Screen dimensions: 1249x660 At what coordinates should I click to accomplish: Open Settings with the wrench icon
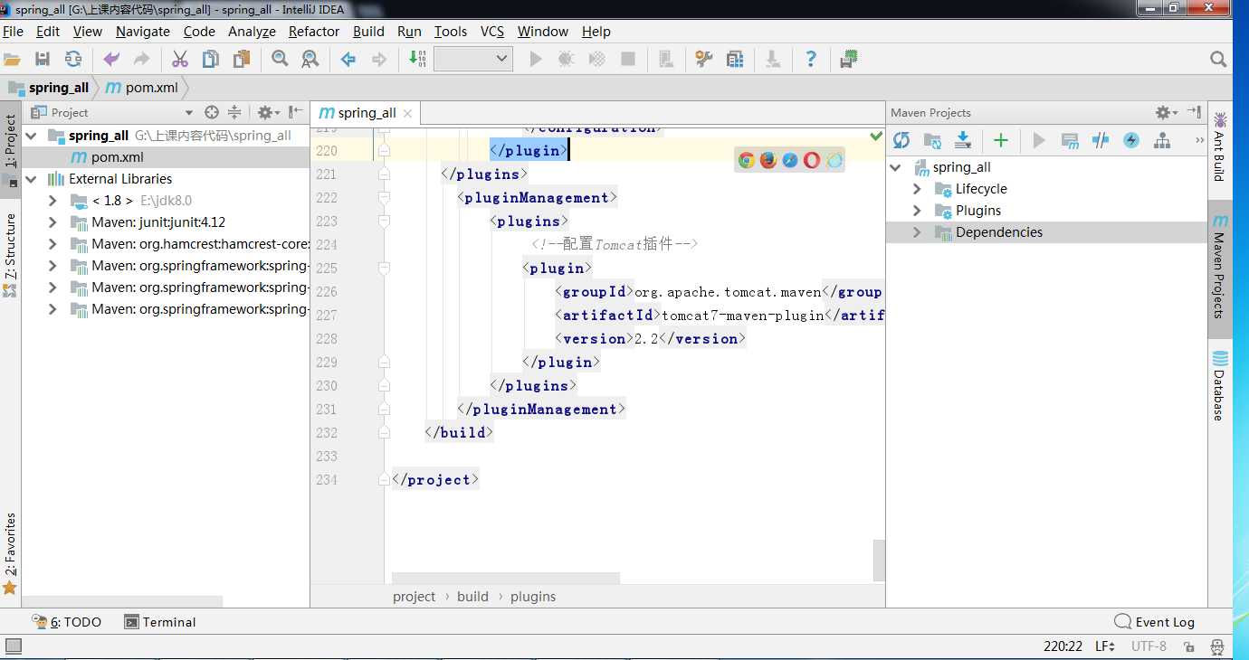click(704, 59)
